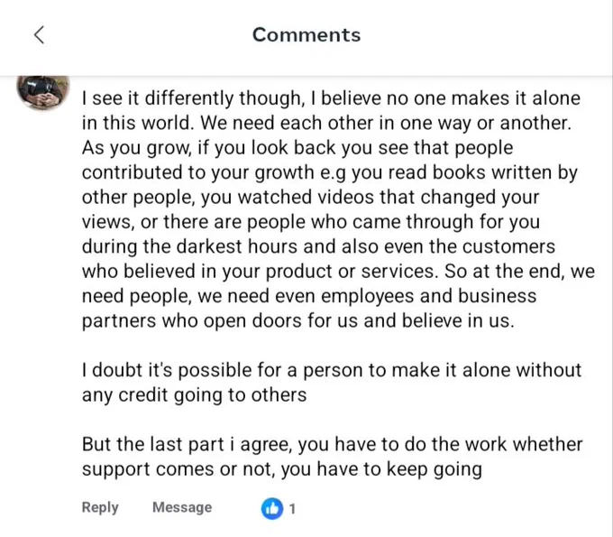Reply to this comment
Screen dimensions: 613x537
click(100, 507)
